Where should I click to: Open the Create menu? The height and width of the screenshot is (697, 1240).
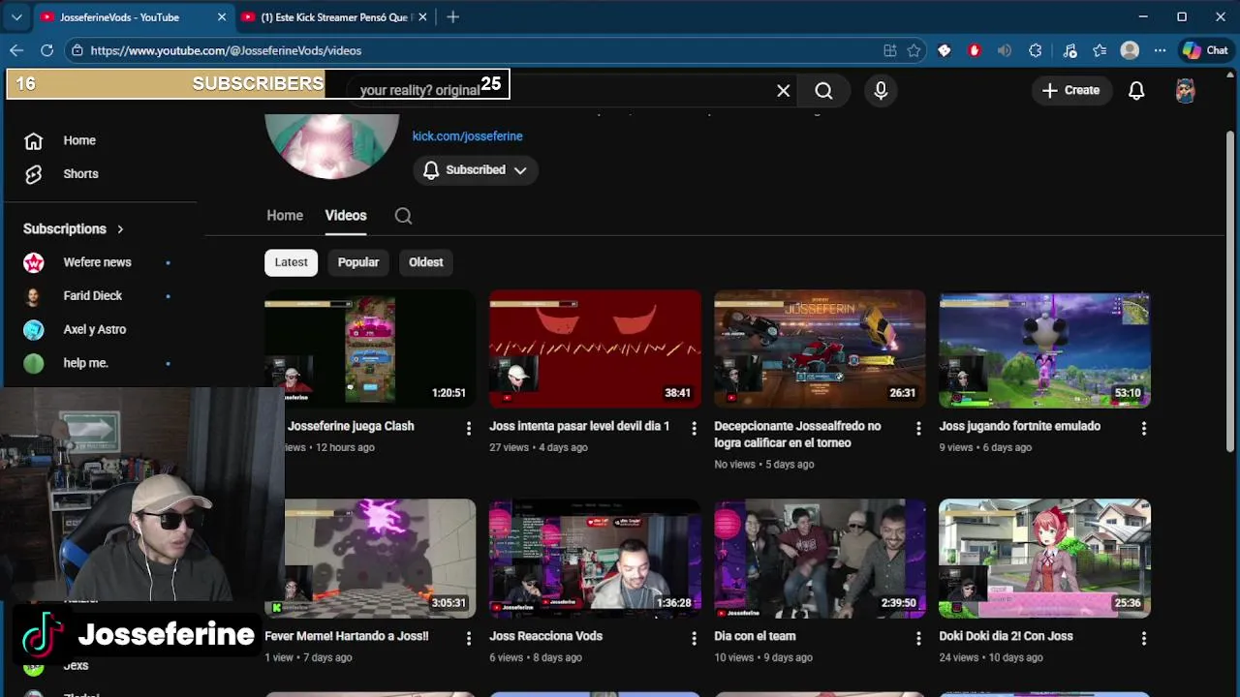(x=1070, y=90)
